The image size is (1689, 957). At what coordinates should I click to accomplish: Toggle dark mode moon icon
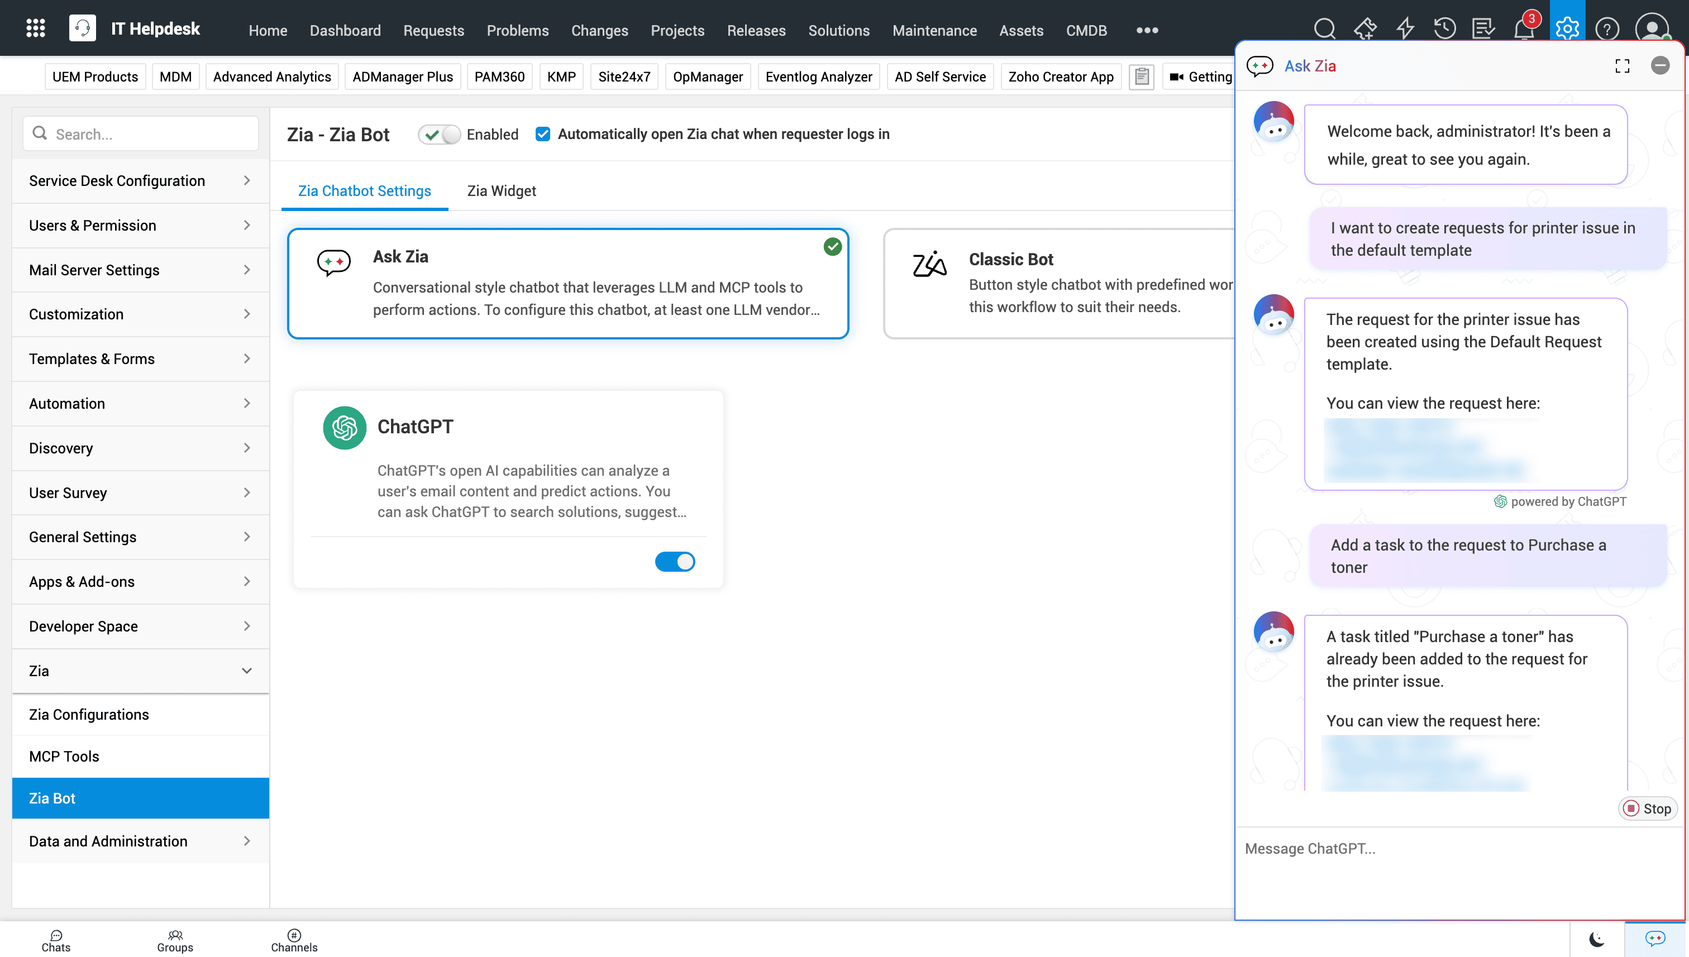(1596, 939)
